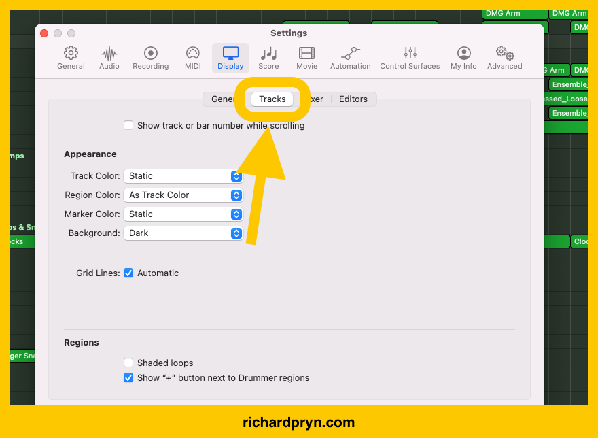Disable Show "+" button next to Drummer regions
598x438 pixels.
pos(128,377)
